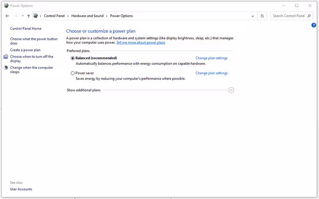Expand Show additional plans chevron
The height and width of the screenshot is (199, 319).
pos(231,90)
